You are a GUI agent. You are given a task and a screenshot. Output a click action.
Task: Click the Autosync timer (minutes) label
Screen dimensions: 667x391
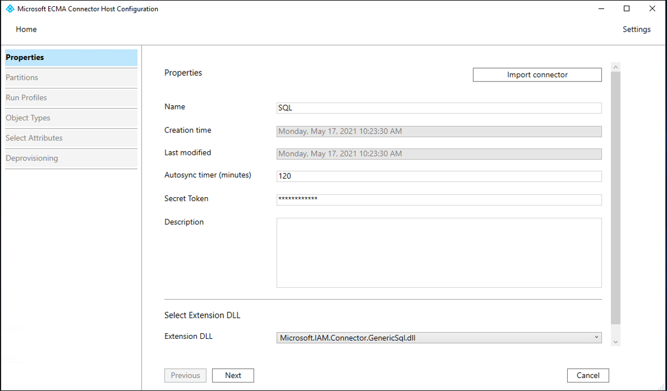pos(208,175)
